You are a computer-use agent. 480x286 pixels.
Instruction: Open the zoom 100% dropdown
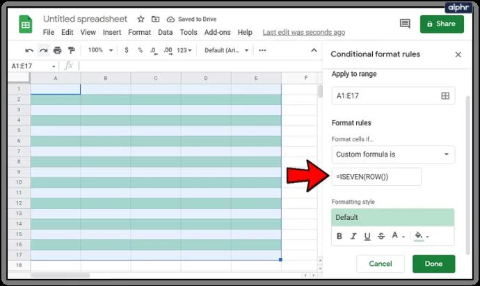100,50
